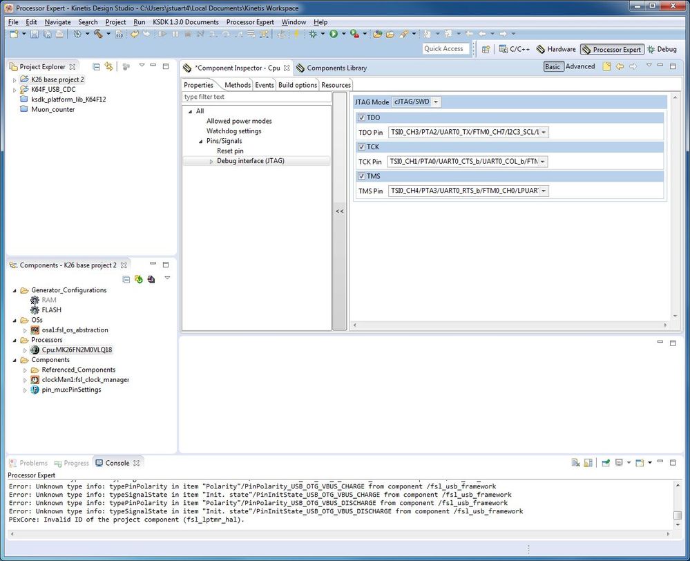
Task: Open the File menu
Action: click(x=13, y=22)
